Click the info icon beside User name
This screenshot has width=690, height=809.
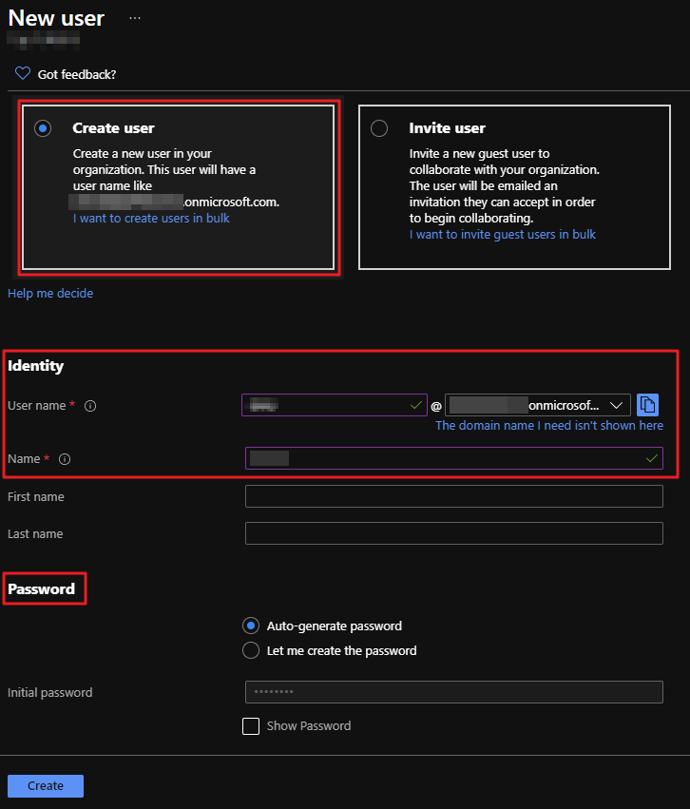click(x=90, y=406)
